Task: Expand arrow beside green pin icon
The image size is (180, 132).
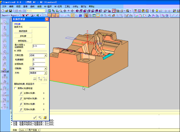Action: [x=40, y=15]
